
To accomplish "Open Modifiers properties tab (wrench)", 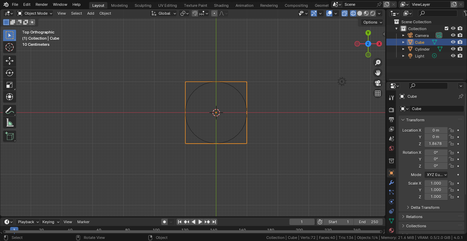I will pyautogui.click(x=391, y=183).
